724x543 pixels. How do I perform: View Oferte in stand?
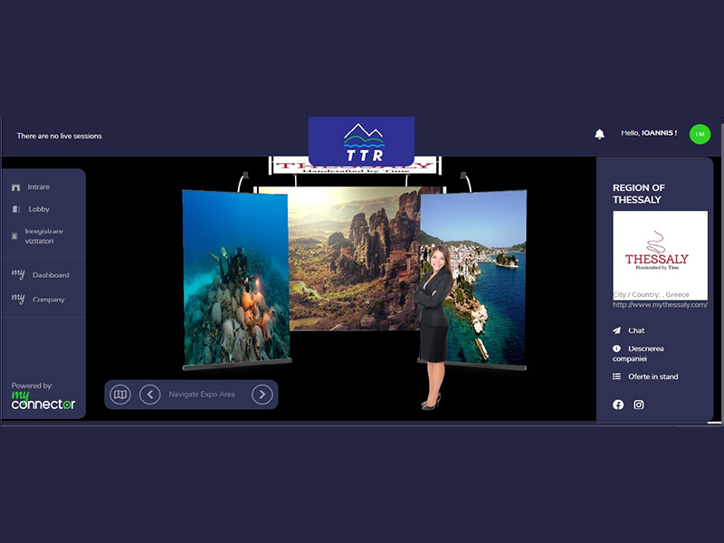tap(652, 376)
